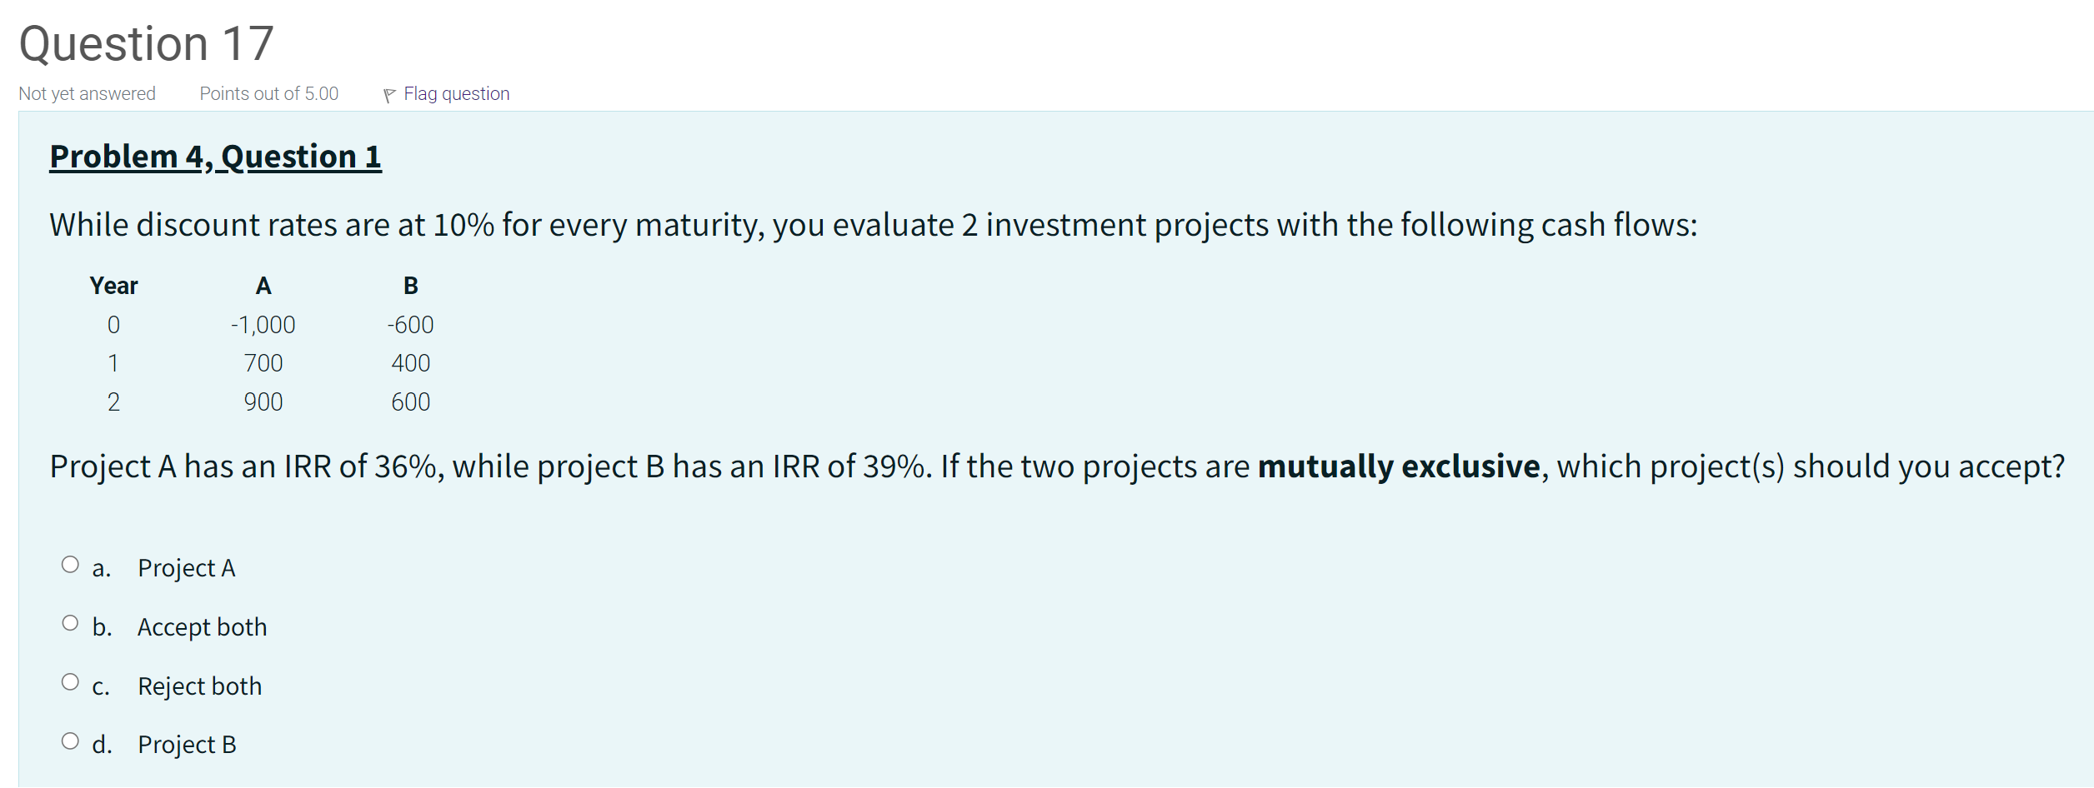Select answer a, Project A
Image resolution: width=2094 pixels, height=788 pixels.
[x=70, y=563]
